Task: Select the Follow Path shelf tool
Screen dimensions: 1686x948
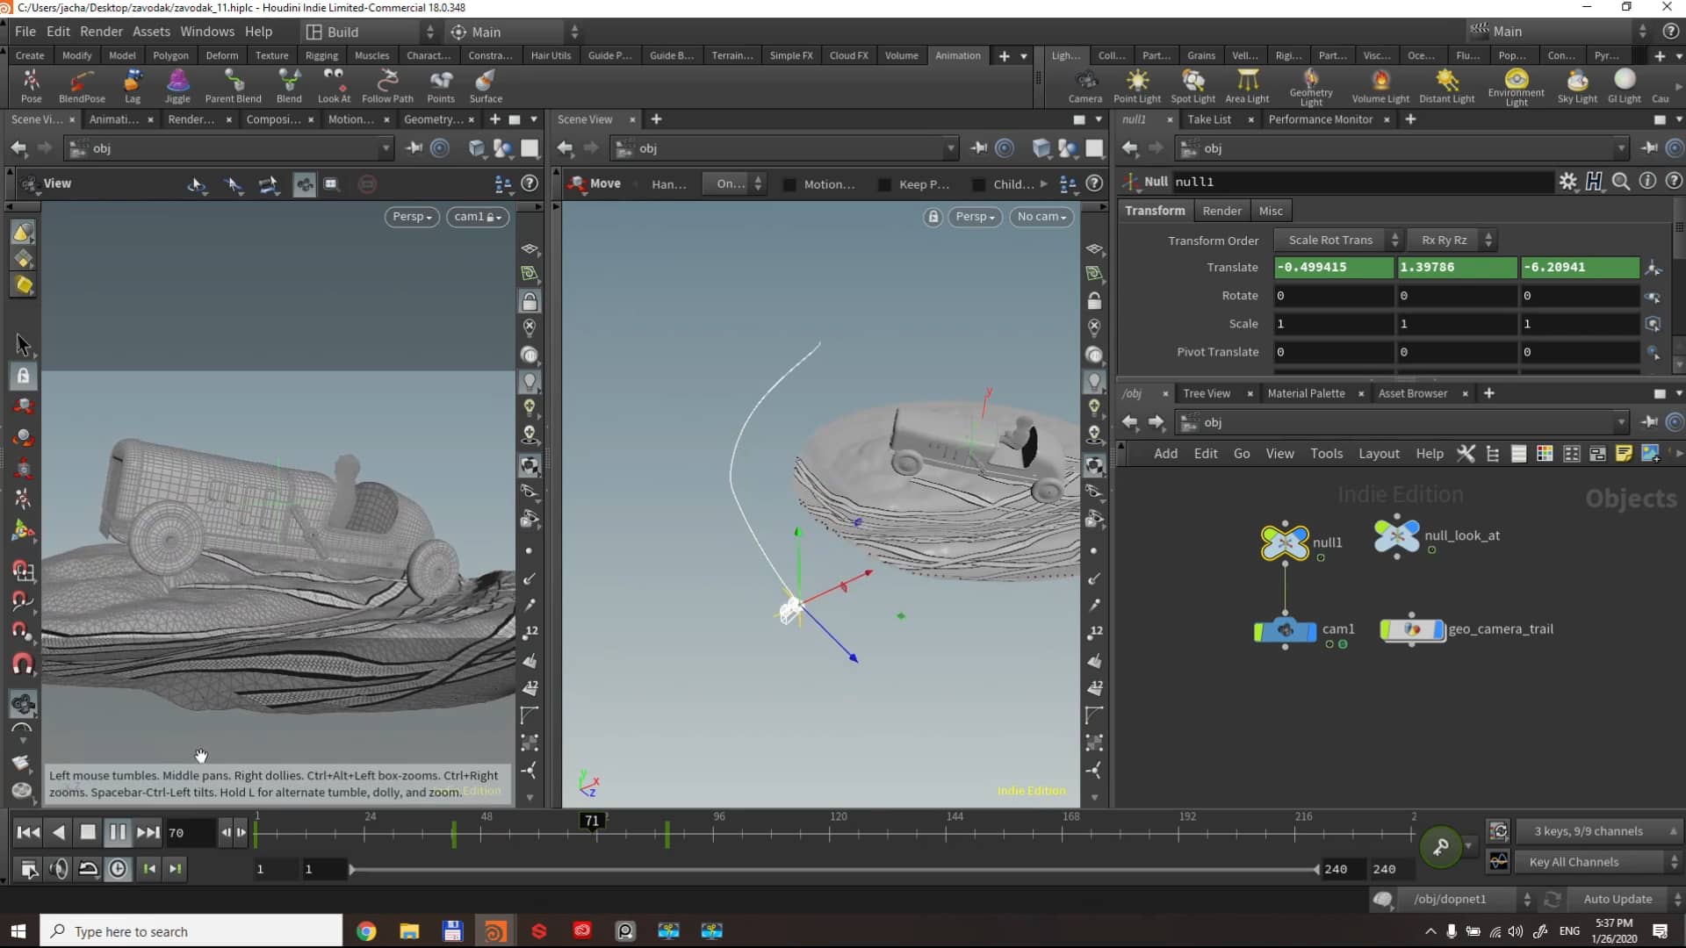Action: (x=387, y=85)
